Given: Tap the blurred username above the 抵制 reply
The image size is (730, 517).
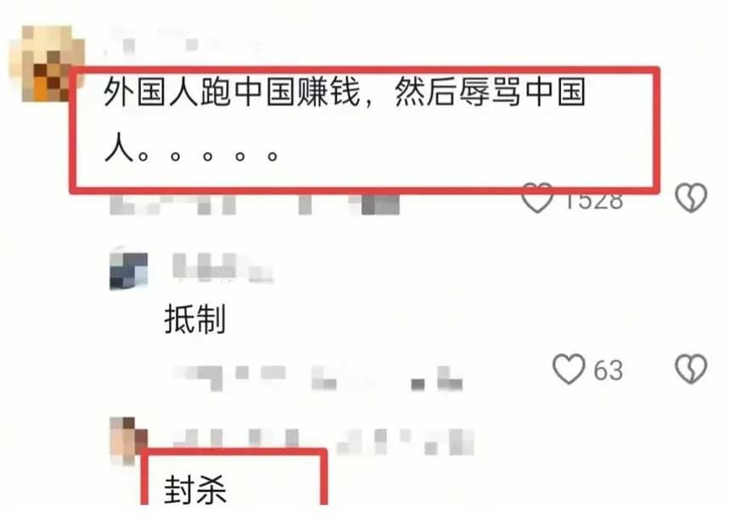Looking at the screenshot, I should tap(222, 267).
